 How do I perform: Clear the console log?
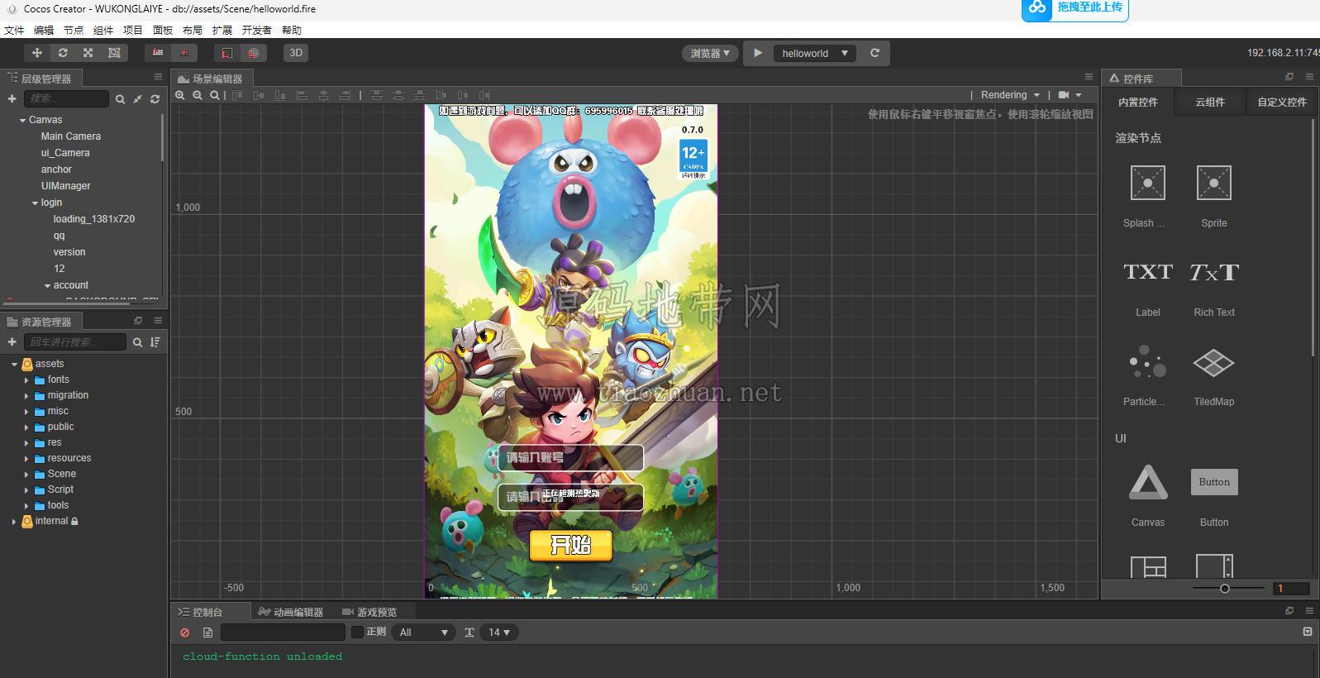(x=185, y=633)
